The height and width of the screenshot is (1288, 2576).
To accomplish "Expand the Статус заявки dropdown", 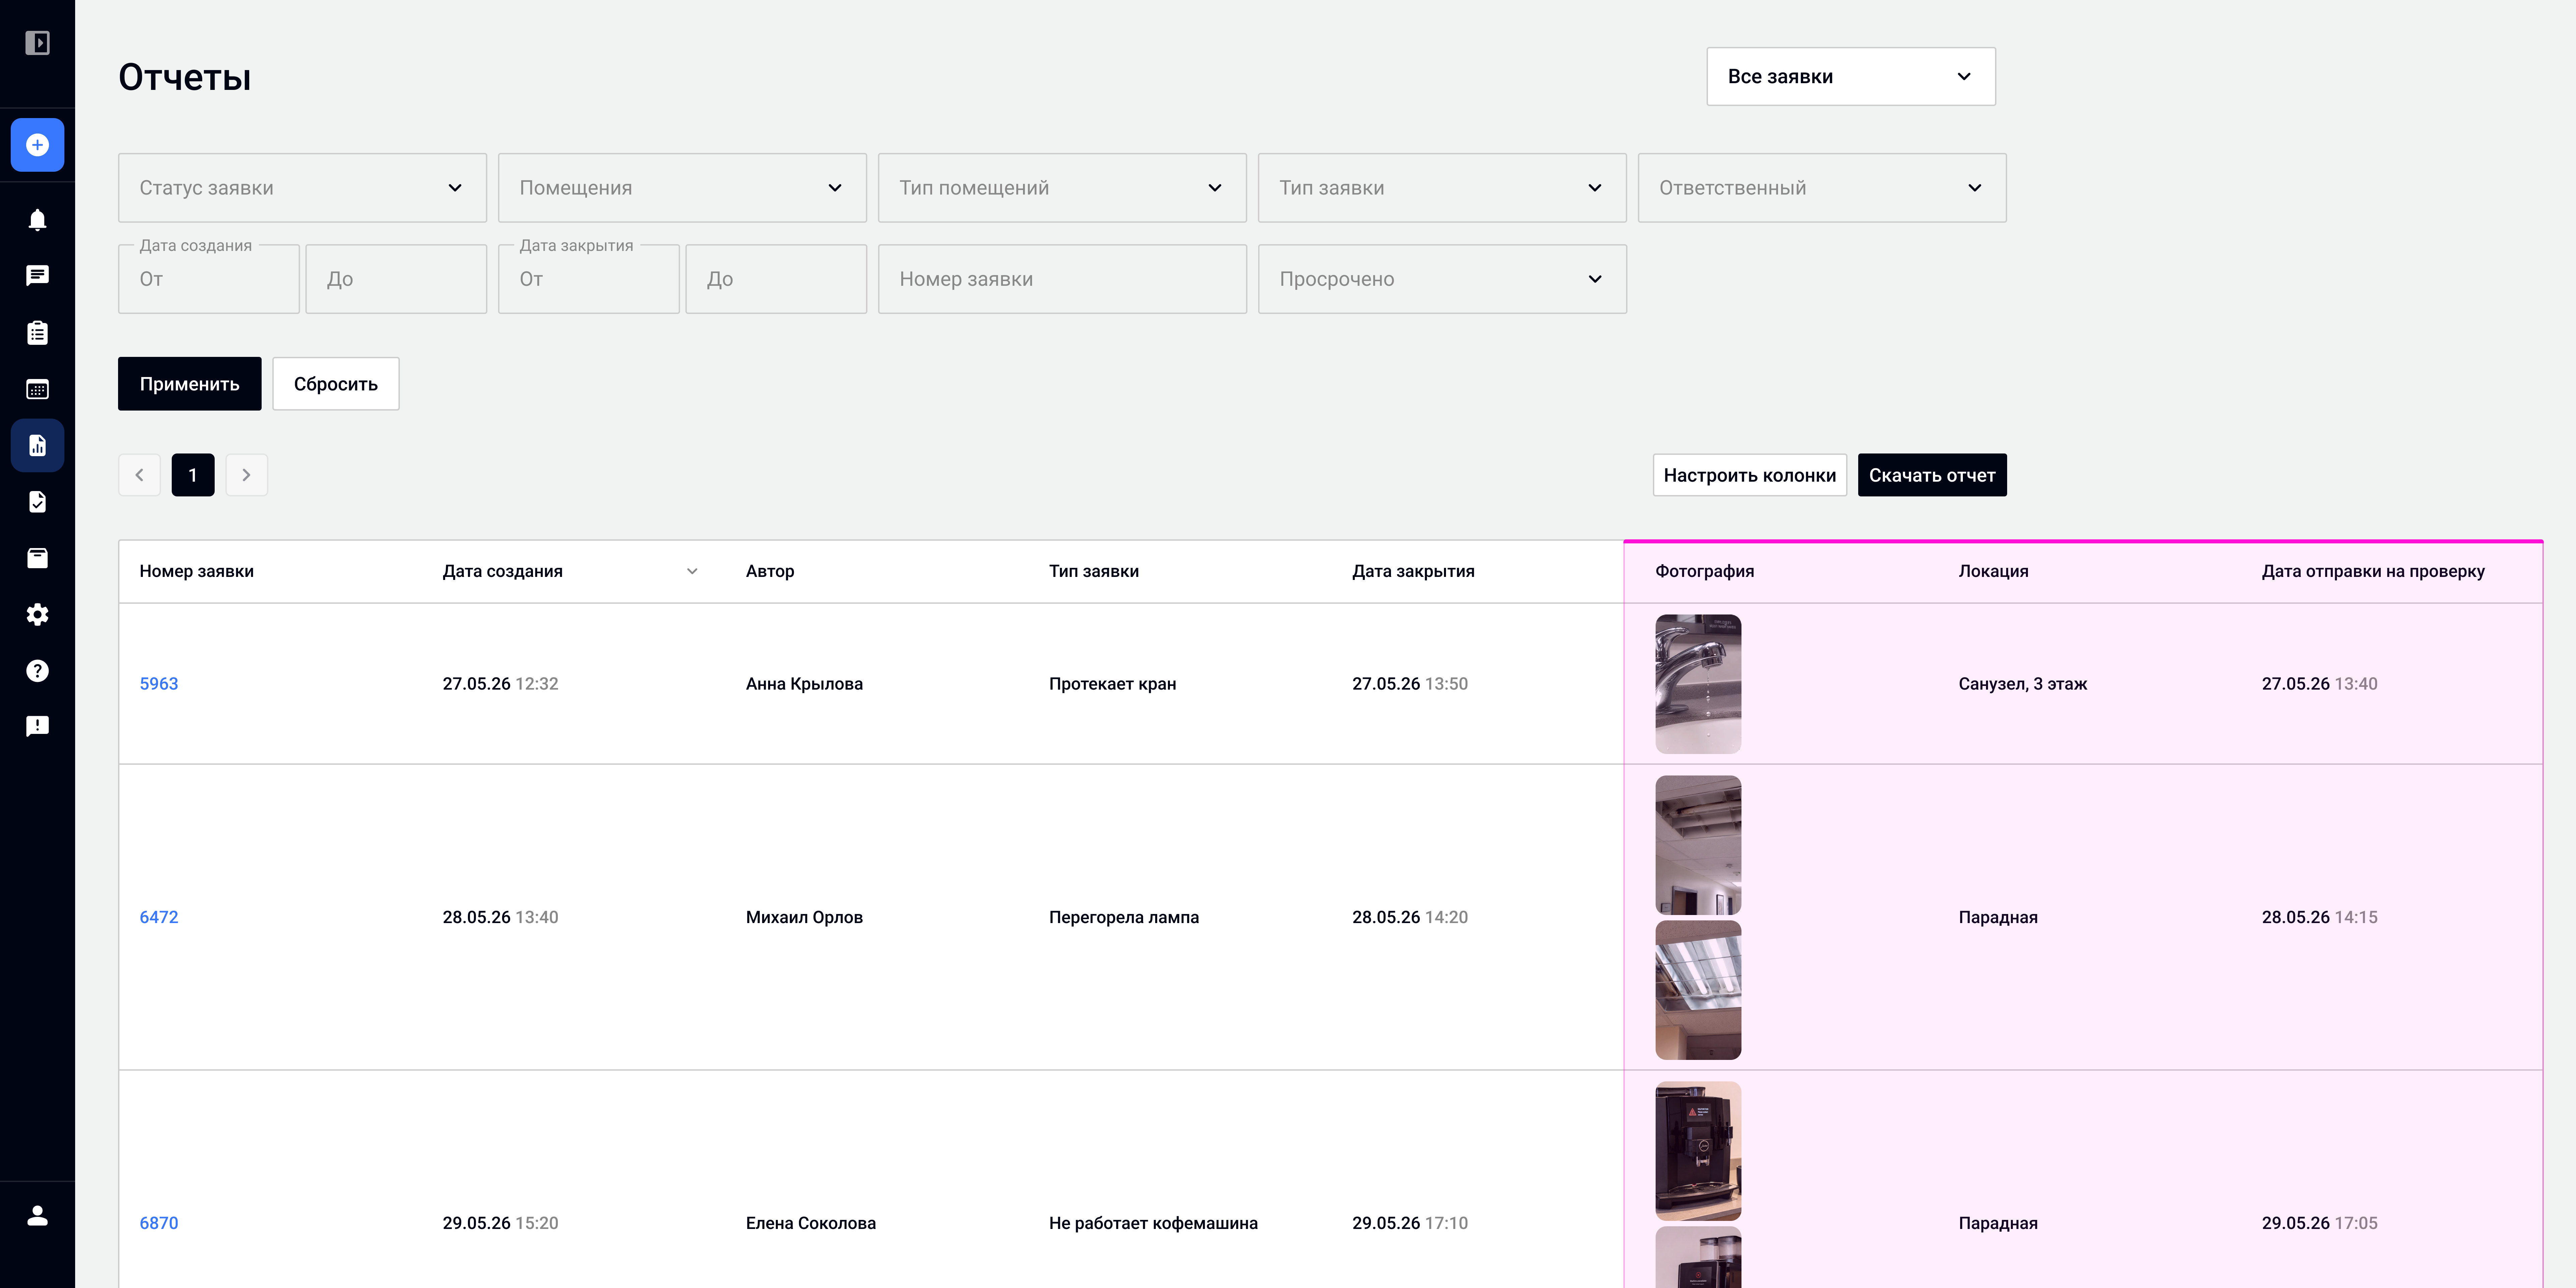I will point(302,188).
